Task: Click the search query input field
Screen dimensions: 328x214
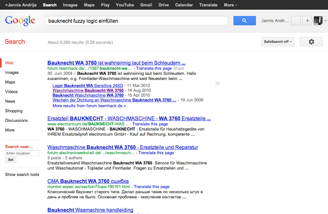Action: tap(136, 21)
